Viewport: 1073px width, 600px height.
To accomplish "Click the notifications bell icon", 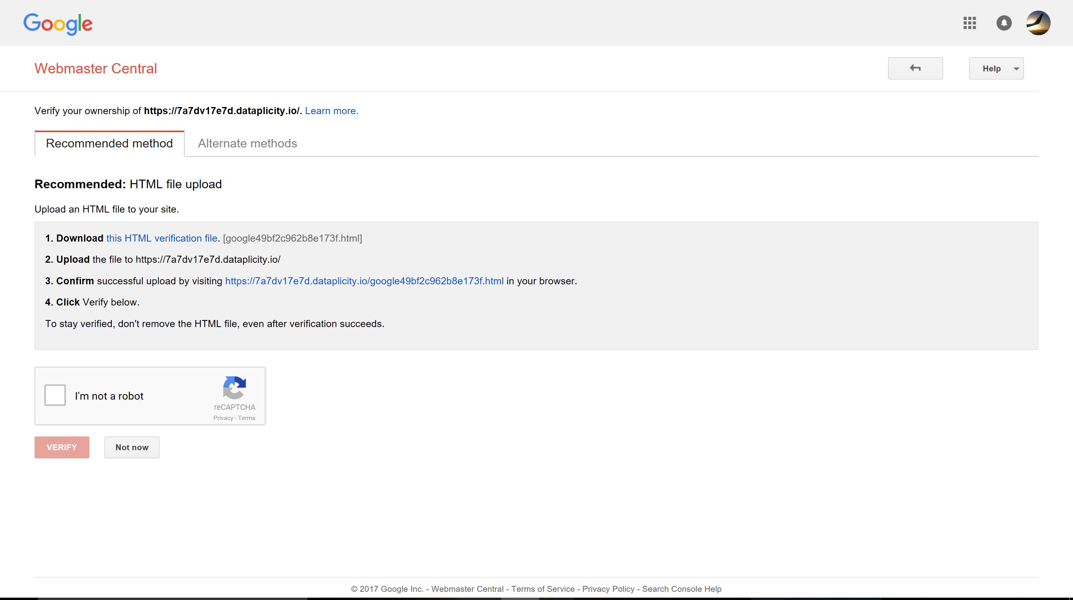I will 1004,22.
